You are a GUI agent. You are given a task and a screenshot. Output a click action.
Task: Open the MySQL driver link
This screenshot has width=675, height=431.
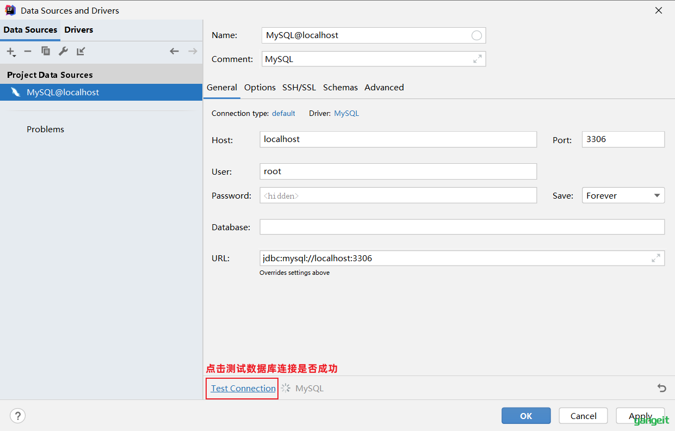tap(346, 113)
